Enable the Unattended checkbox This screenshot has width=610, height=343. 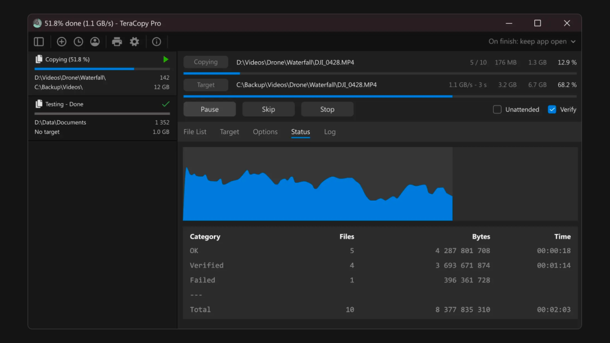point(497,110)
